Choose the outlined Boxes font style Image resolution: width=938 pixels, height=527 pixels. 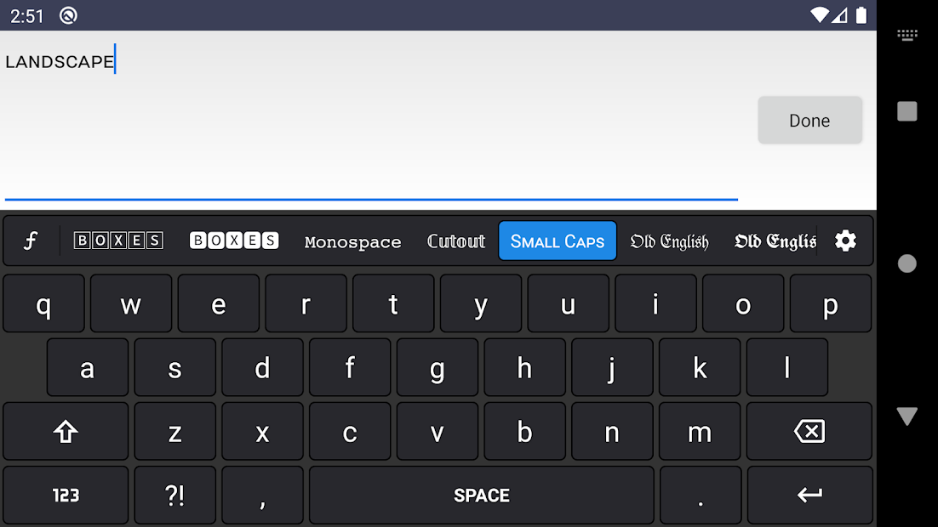pyautogui.click(x=118, y=241)
